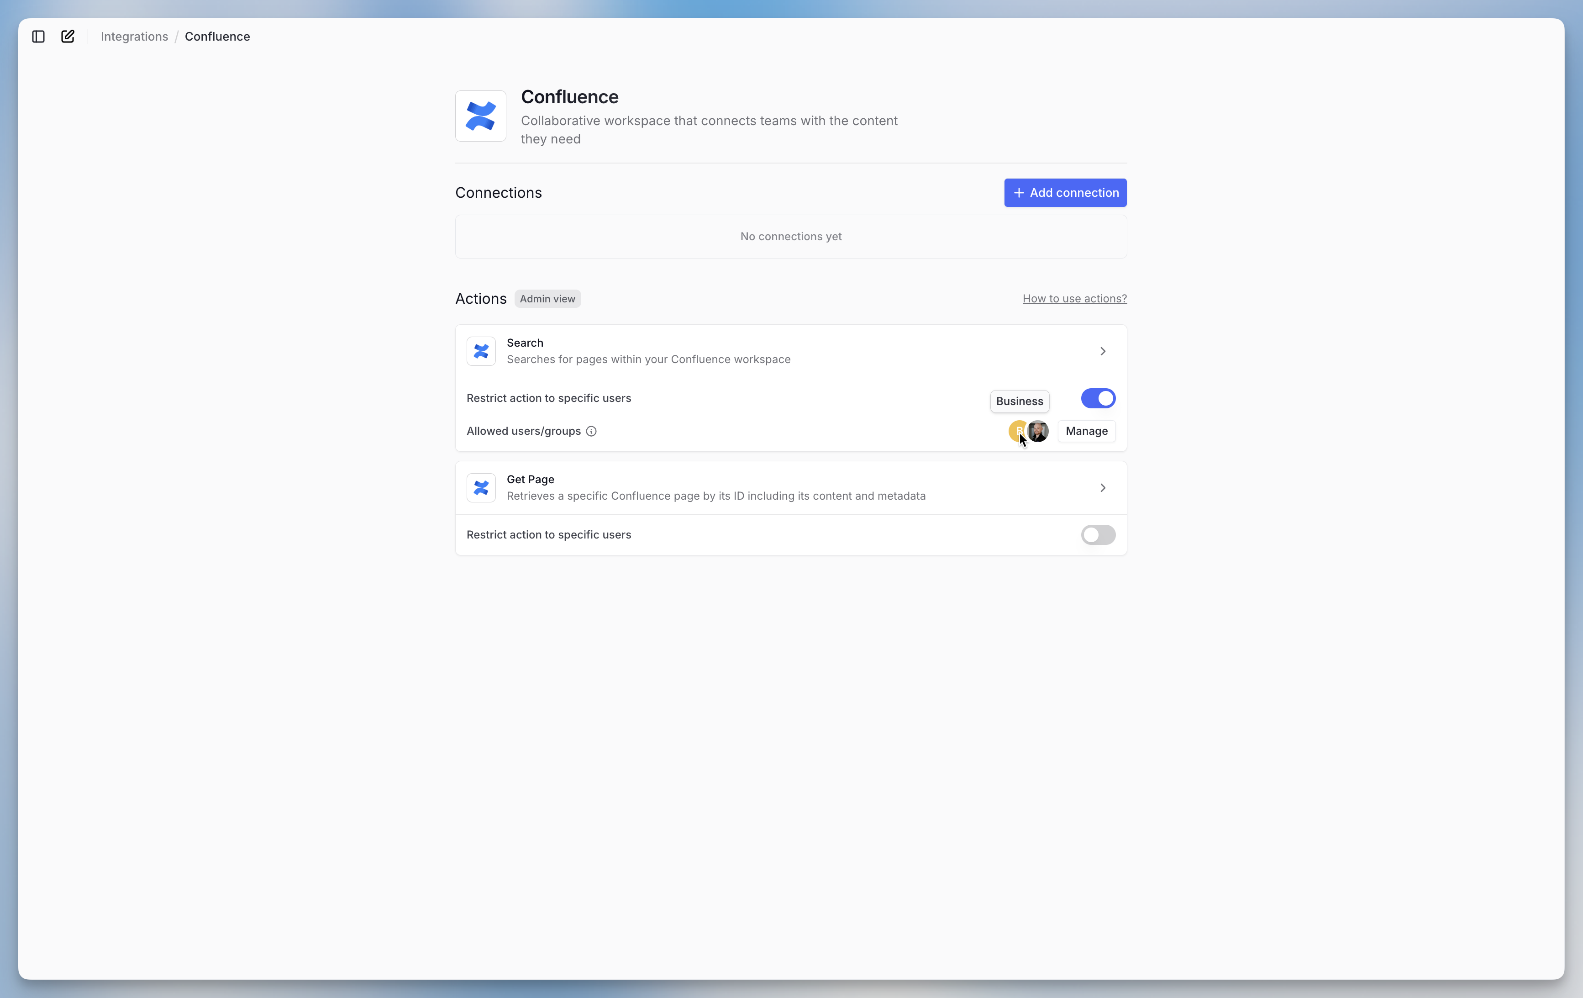Go back to Integrations breadcrumb
This screenshot has width=1583, height=998.
(x=134, y=37)
